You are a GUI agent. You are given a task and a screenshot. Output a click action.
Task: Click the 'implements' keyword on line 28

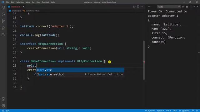point(66,61)
